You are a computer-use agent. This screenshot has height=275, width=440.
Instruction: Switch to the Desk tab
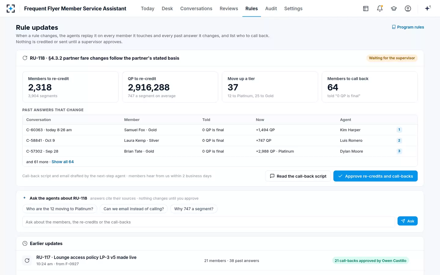[x=167, y=9]
